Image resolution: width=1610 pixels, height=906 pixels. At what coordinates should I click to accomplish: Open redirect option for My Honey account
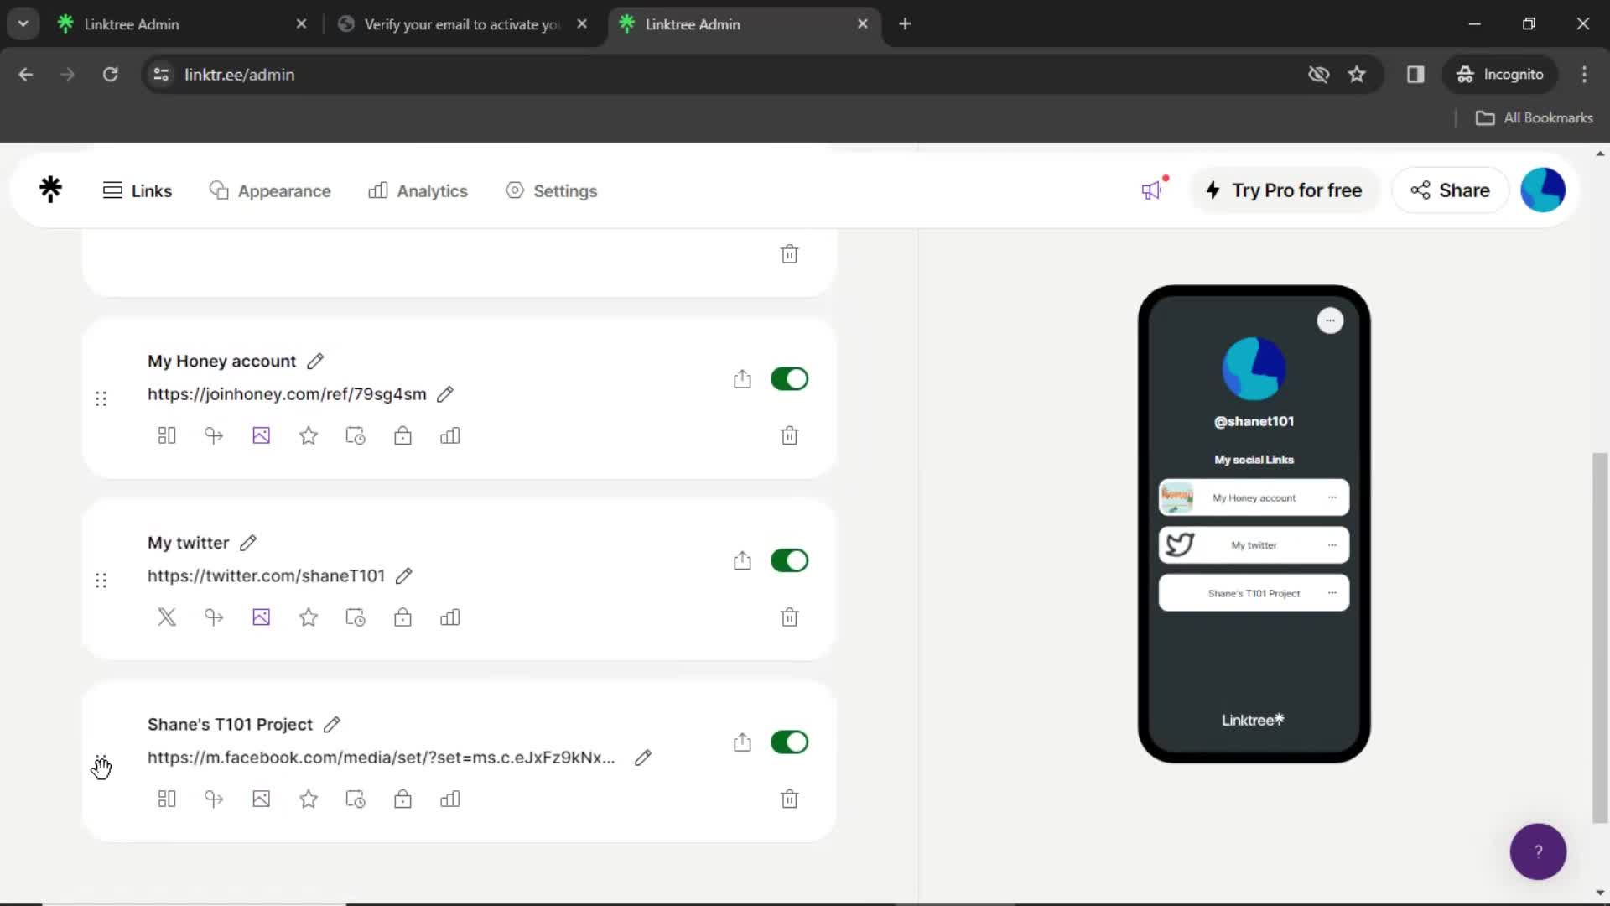point(214,435)
